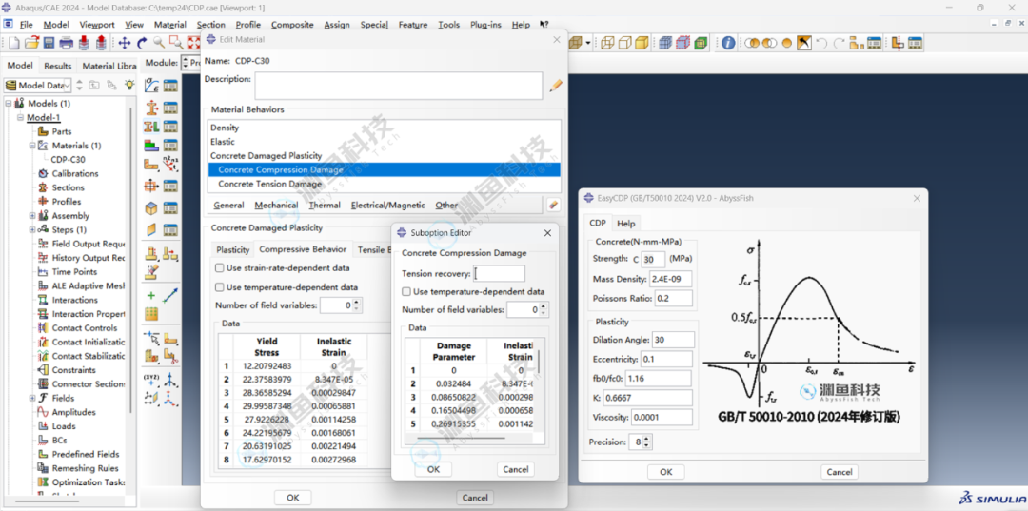
Task: Enable strain-rate-dependent data in Compressive Behavior
Action: [x=220, y=268]
